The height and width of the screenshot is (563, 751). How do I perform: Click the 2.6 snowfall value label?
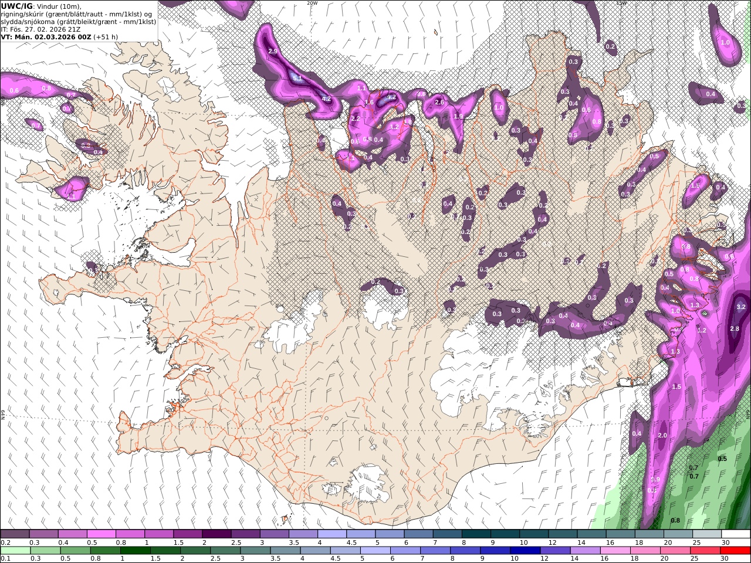[439, 102]
